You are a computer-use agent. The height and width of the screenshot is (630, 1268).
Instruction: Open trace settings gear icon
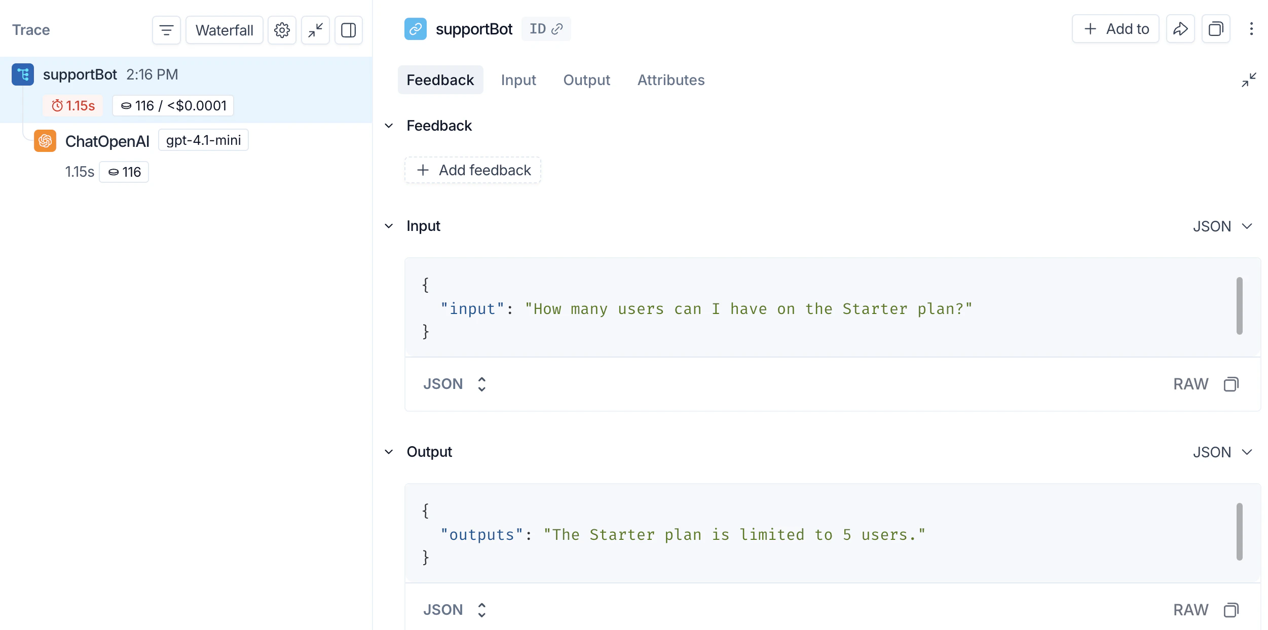[282, 30]
